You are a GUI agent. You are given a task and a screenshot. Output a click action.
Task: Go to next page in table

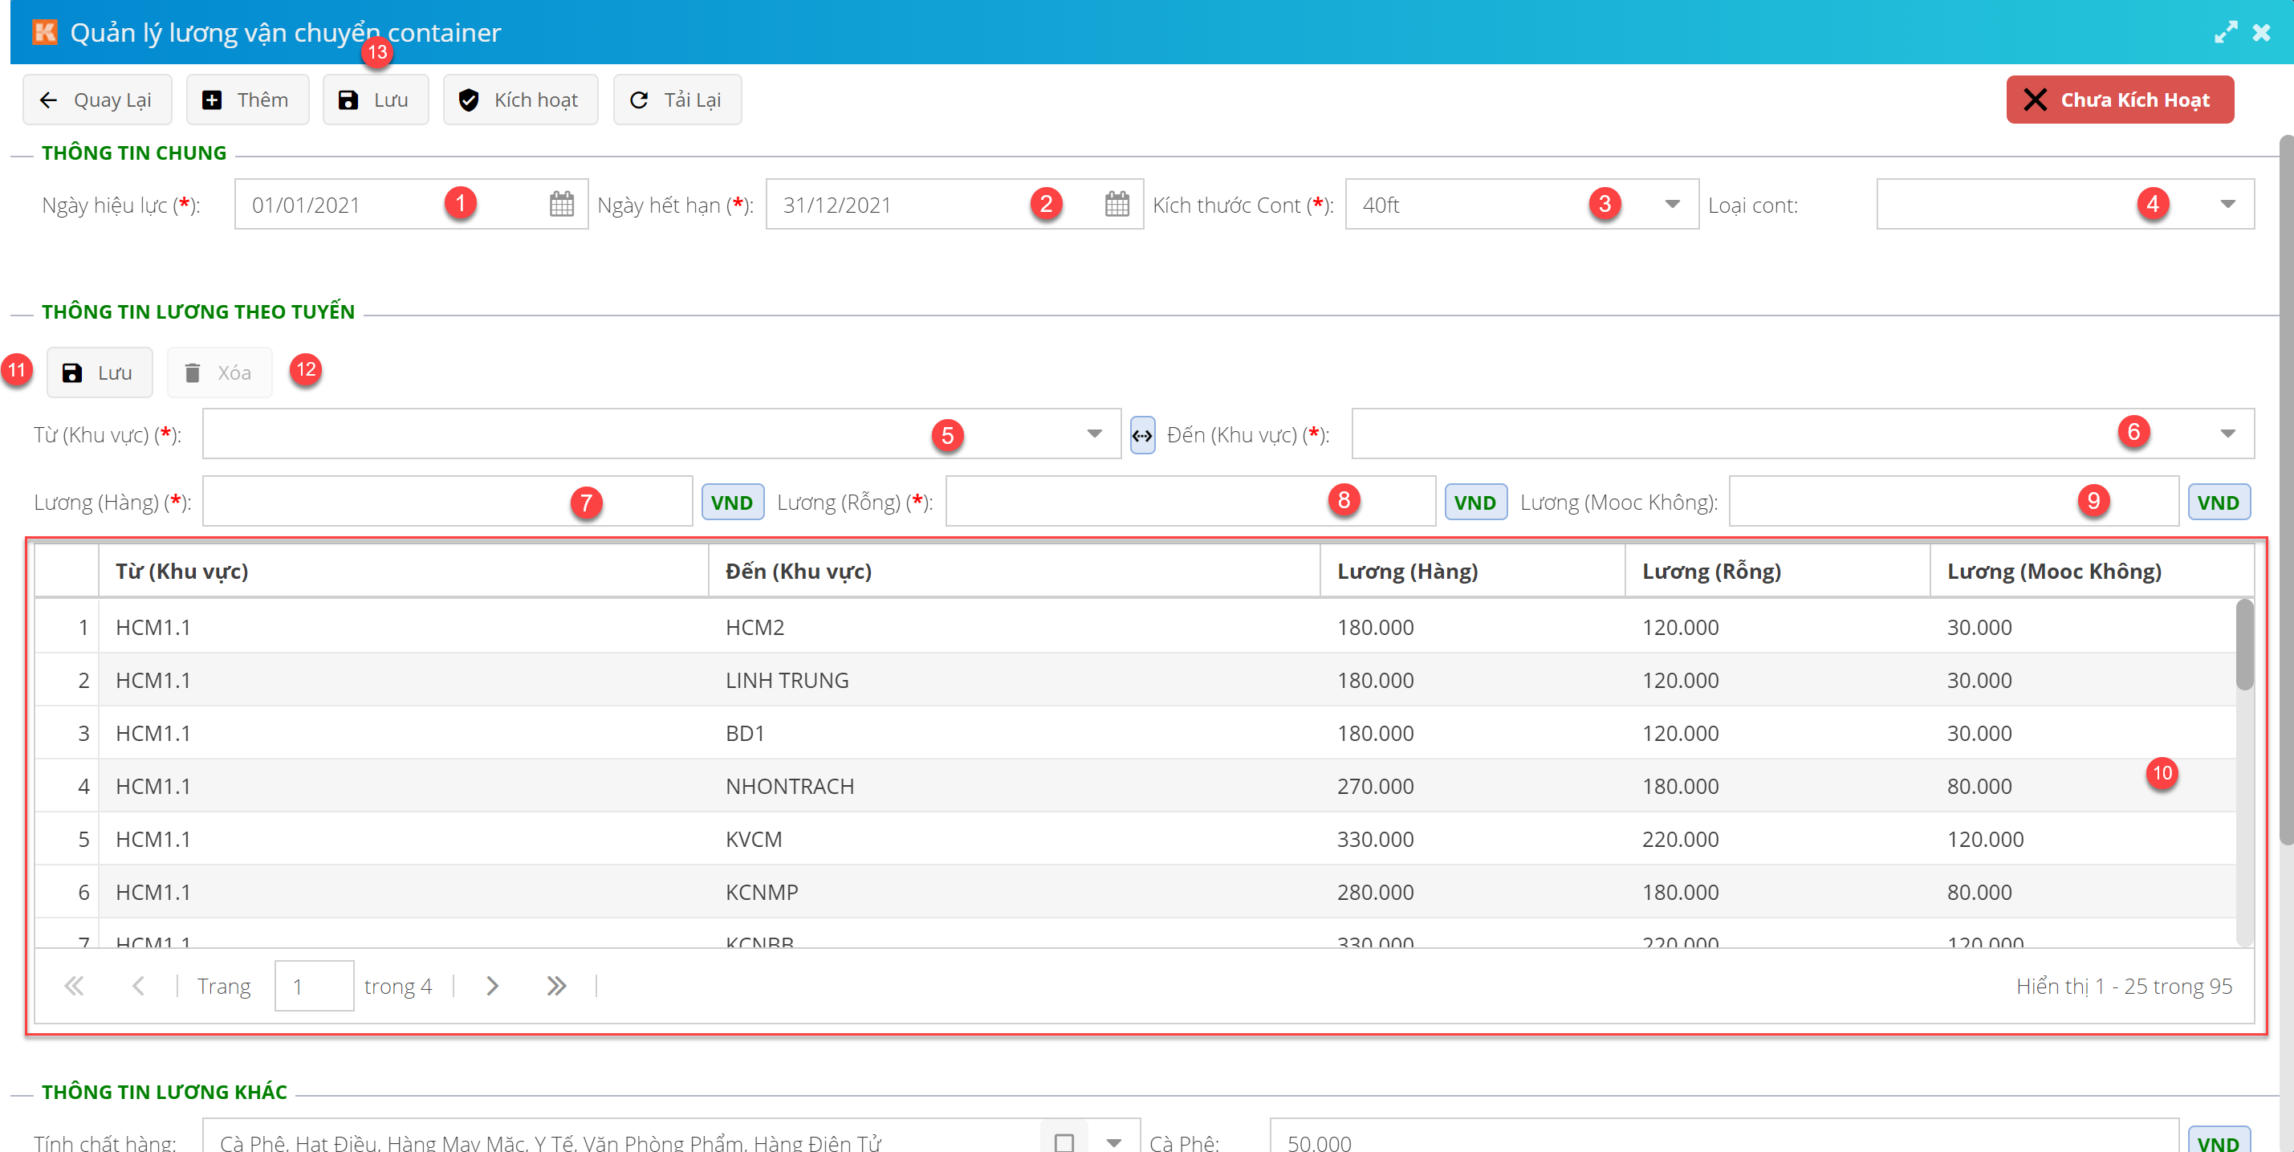click(x=493, y=985)
